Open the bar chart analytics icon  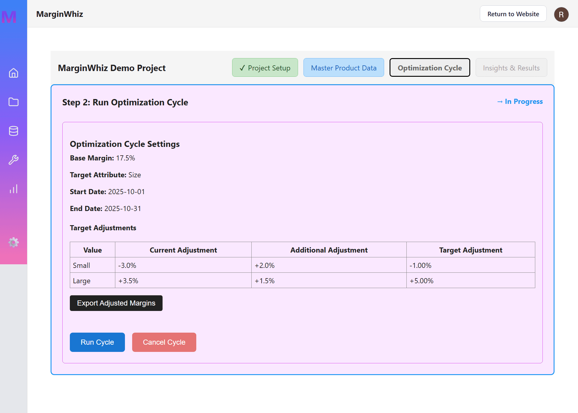14,189
